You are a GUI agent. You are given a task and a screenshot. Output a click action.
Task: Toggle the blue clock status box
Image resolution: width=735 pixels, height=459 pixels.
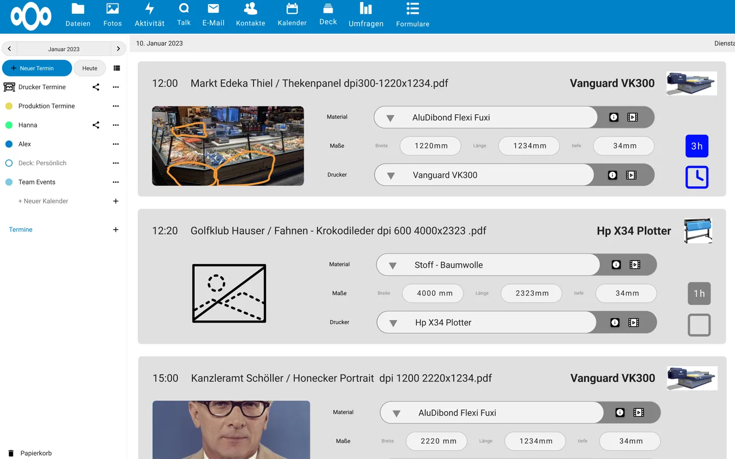click(x=697, y=177)
